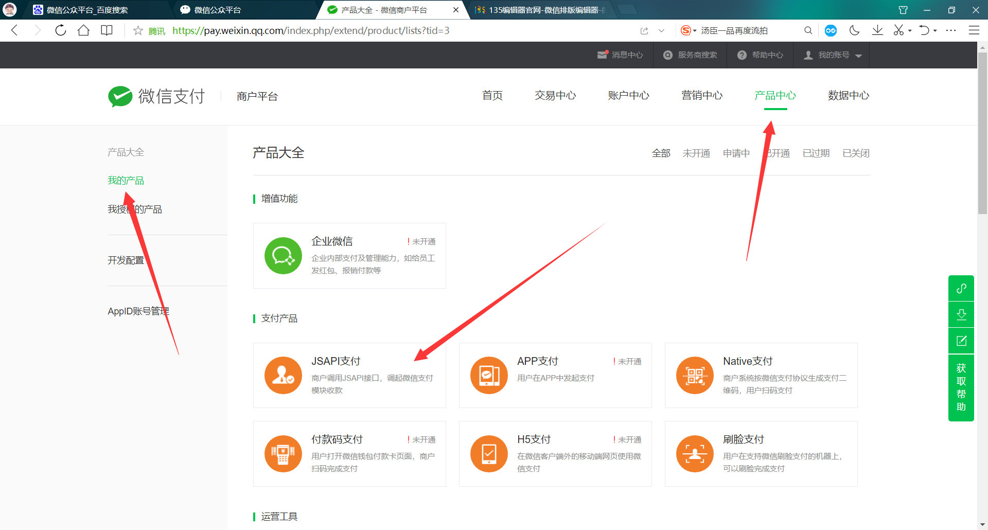Open the H5支付 icon
Viewport: 988px width, 530px height.
(x=489, y=454)
